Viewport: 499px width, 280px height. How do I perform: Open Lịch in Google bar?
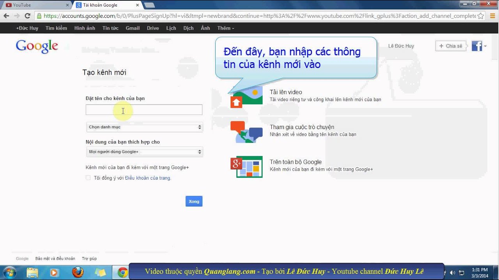point(171,28)
